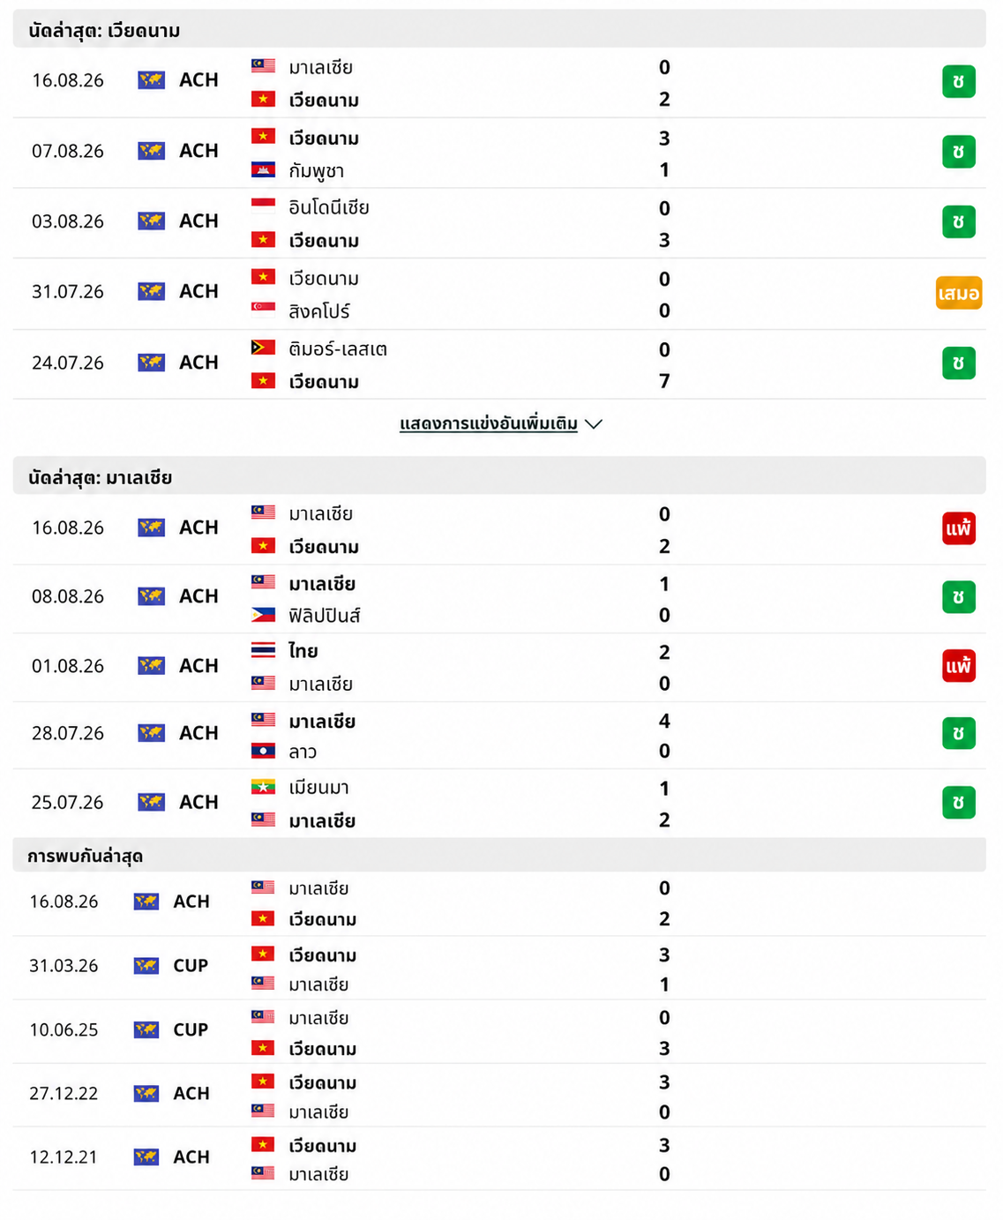Select the นัดล่าสุด: เวียดนาม section header
This screenshot has height=1220, width=1003.
[499, 31]
